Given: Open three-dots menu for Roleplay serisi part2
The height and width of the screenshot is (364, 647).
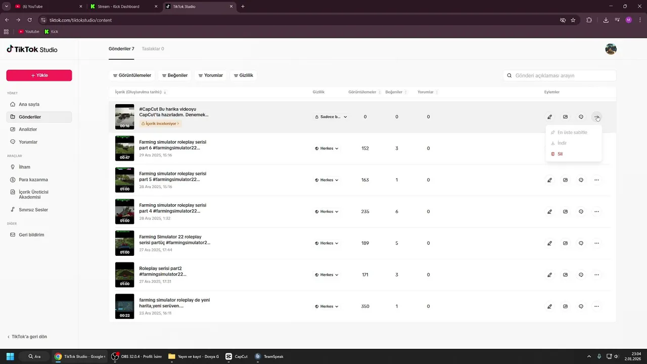Looking at the screenshot, I should (596, 275).
